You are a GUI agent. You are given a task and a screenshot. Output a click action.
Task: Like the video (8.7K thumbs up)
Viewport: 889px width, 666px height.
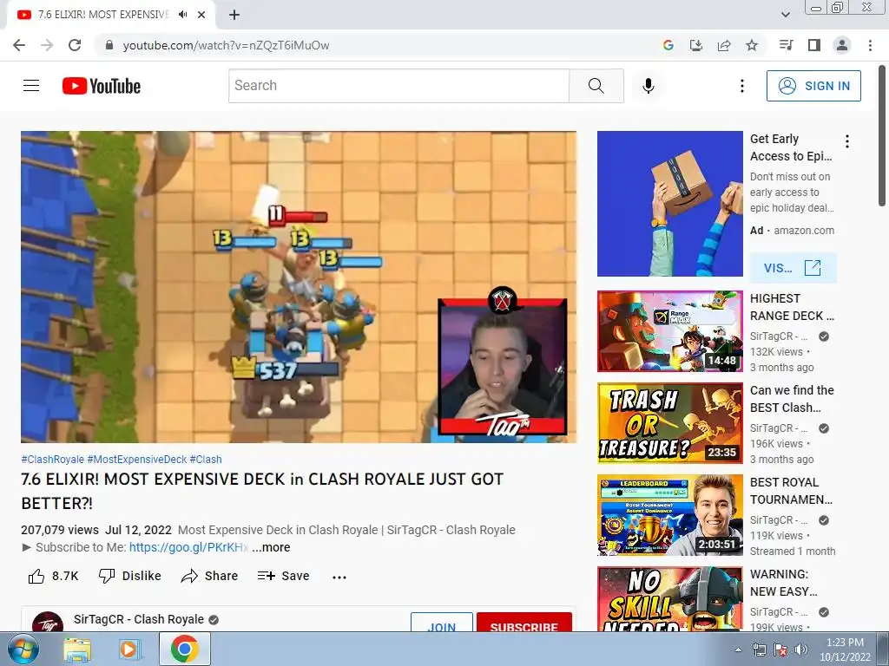tap(53, 576)
